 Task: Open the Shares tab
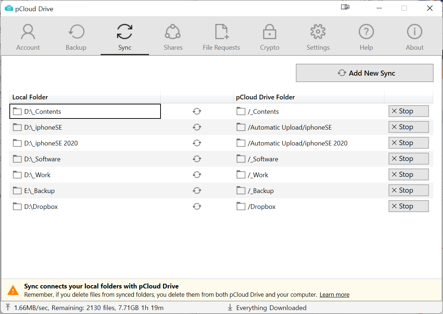pos(173,37)
